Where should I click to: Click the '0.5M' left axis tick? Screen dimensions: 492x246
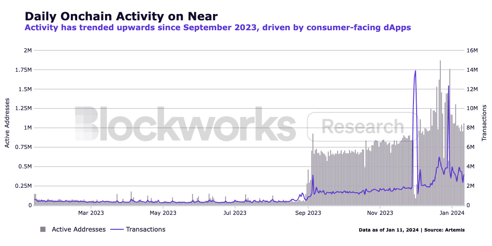(24, 167)
